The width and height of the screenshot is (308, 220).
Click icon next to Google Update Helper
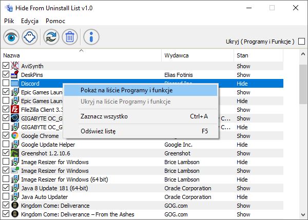pos(15,145)
